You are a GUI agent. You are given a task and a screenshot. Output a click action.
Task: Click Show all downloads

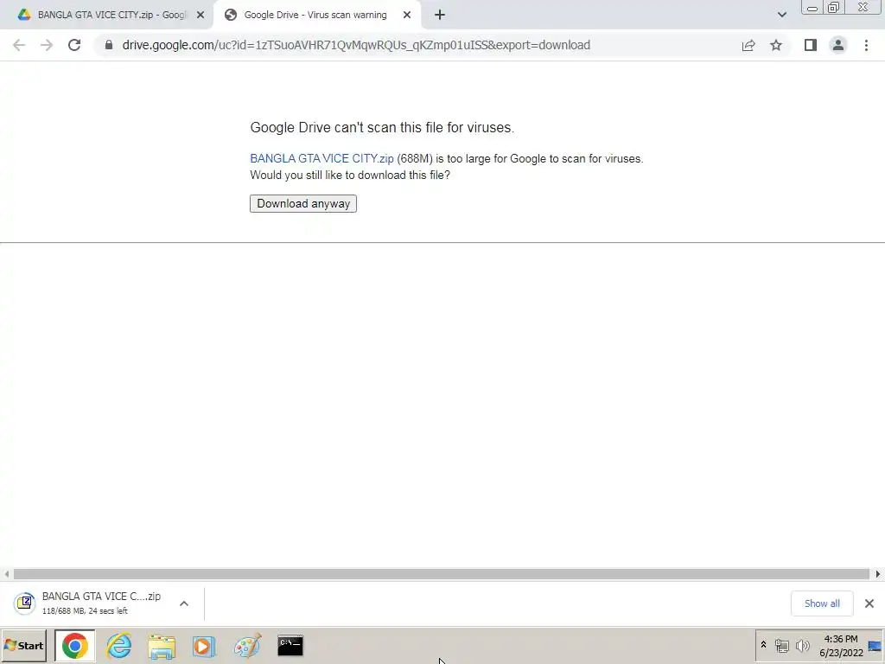tap(822, 603)
